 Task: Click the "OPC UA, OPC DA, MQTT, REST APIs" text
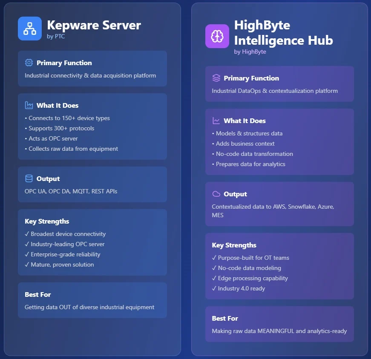[71, 191]
